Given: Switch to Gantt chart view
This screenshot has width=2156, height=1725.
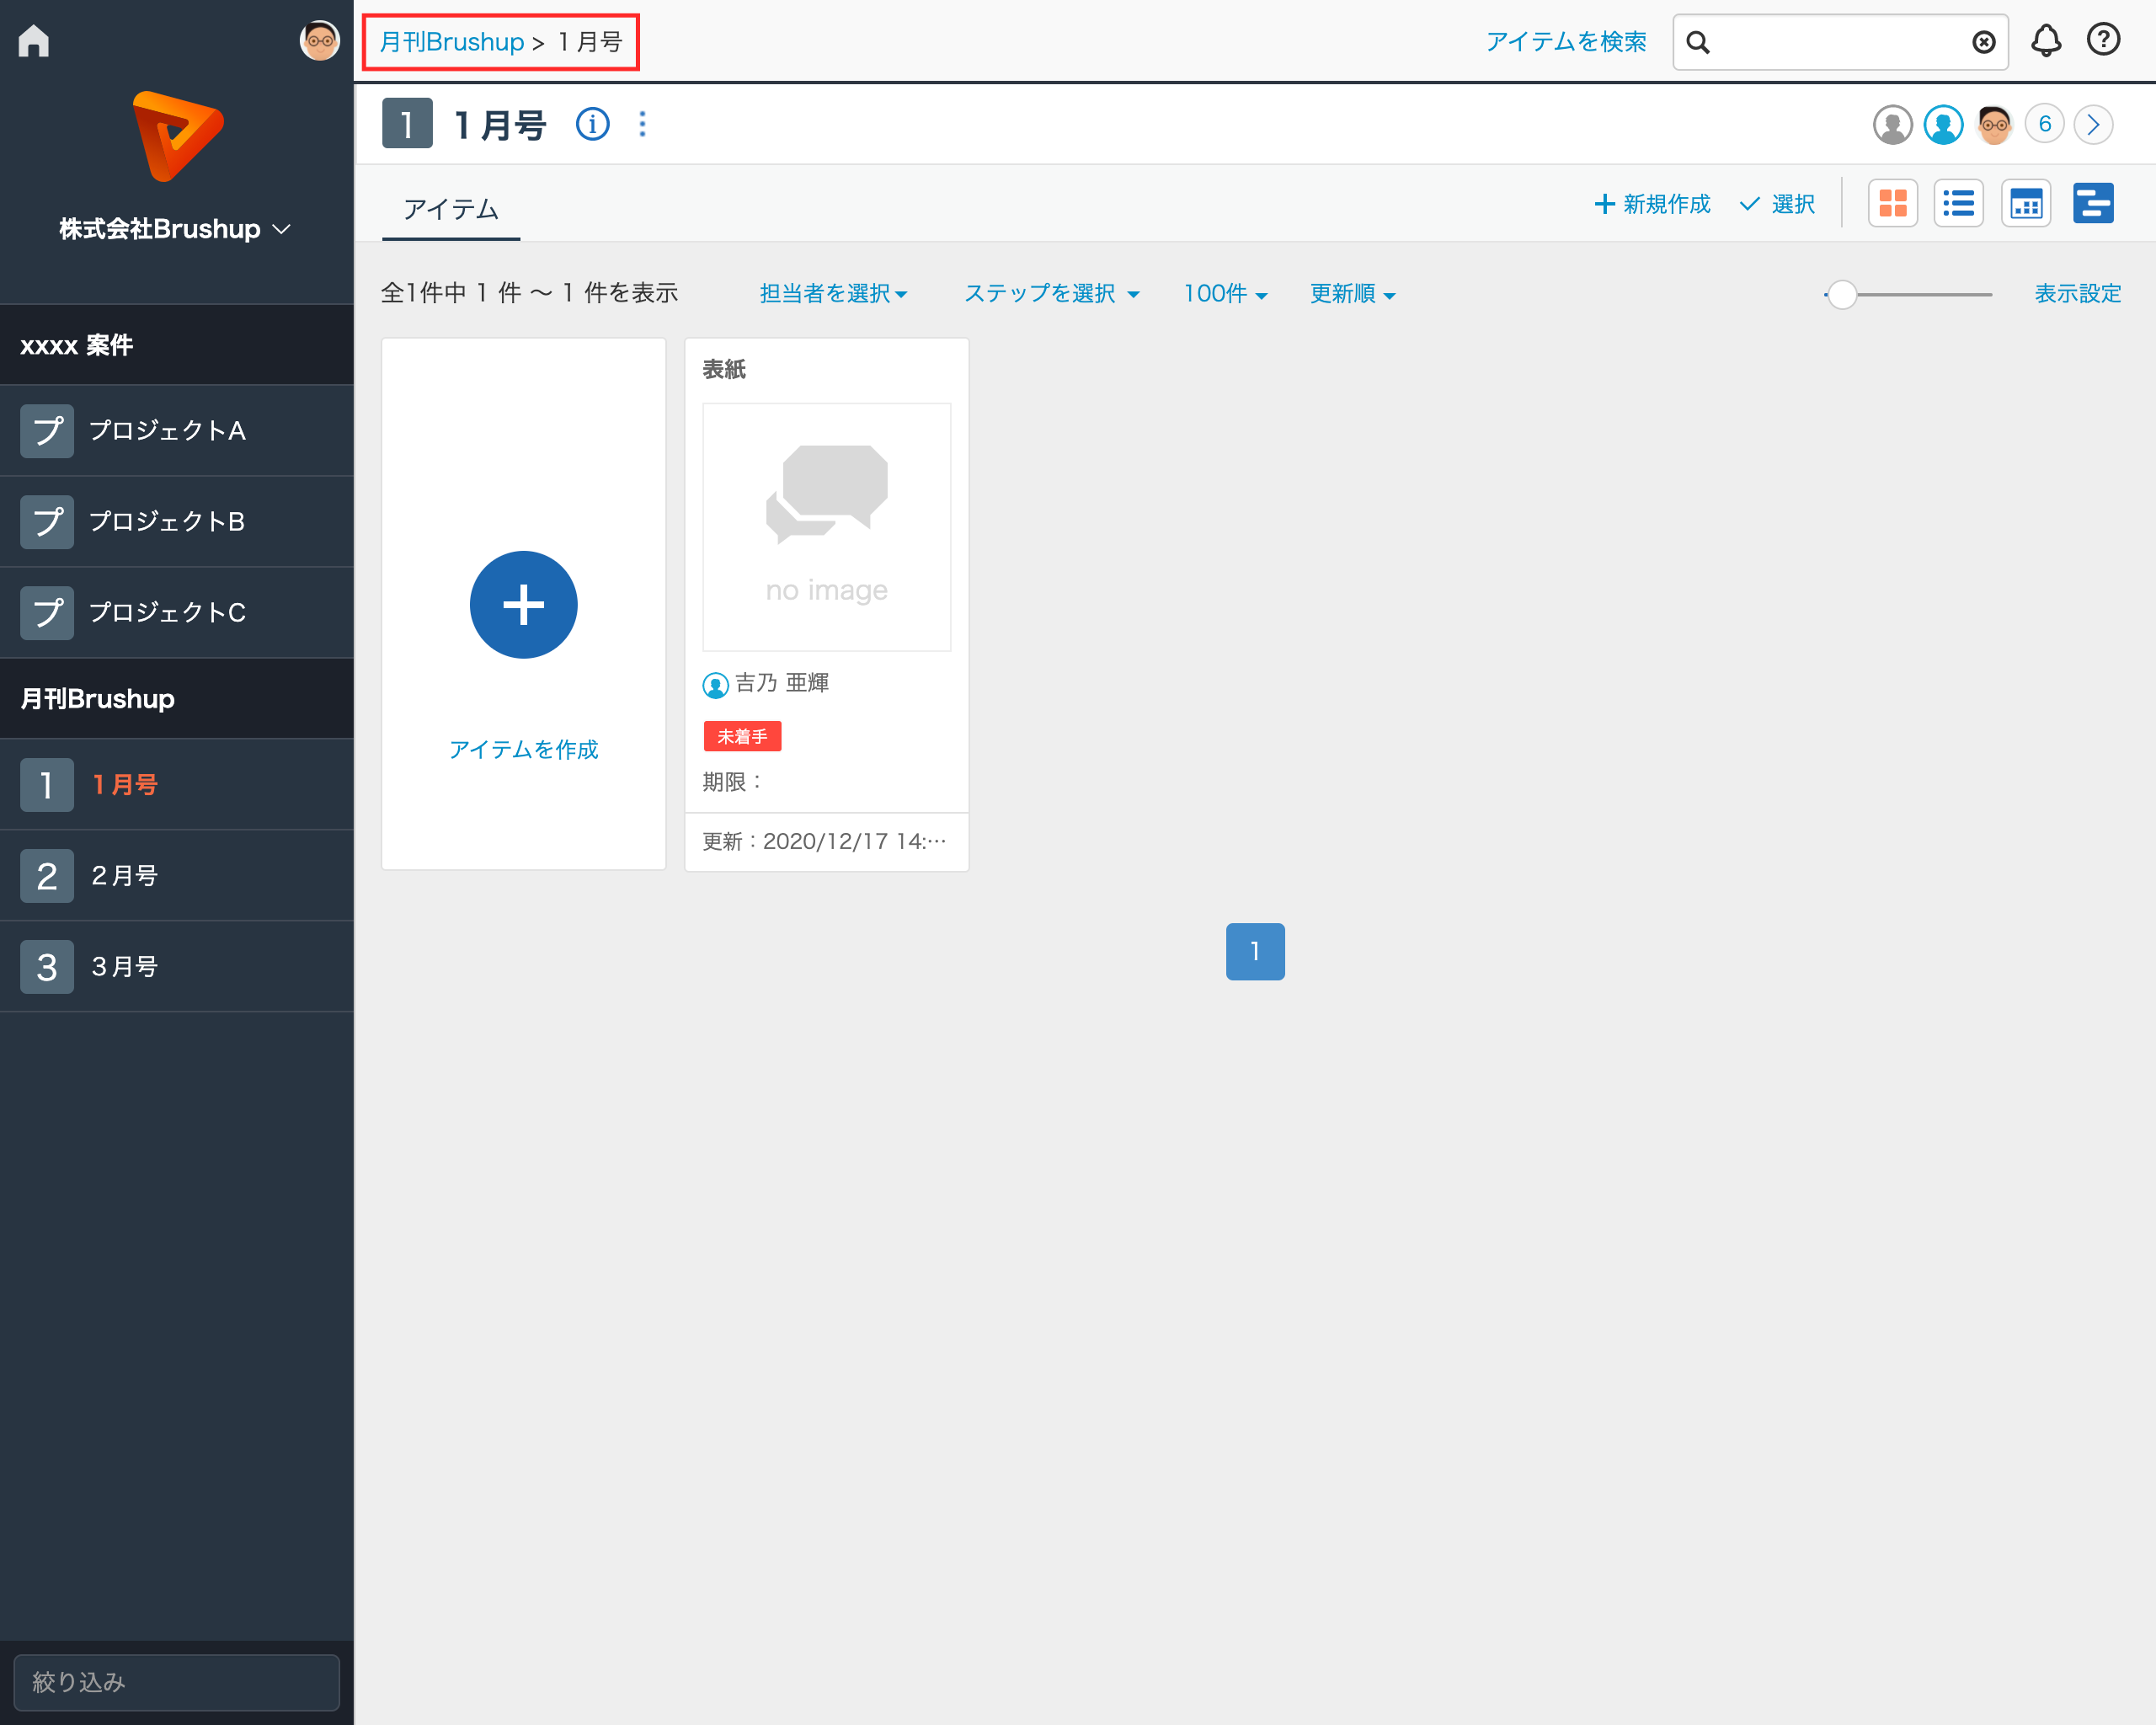Looking at the screenshot, I should point(2092,204).
